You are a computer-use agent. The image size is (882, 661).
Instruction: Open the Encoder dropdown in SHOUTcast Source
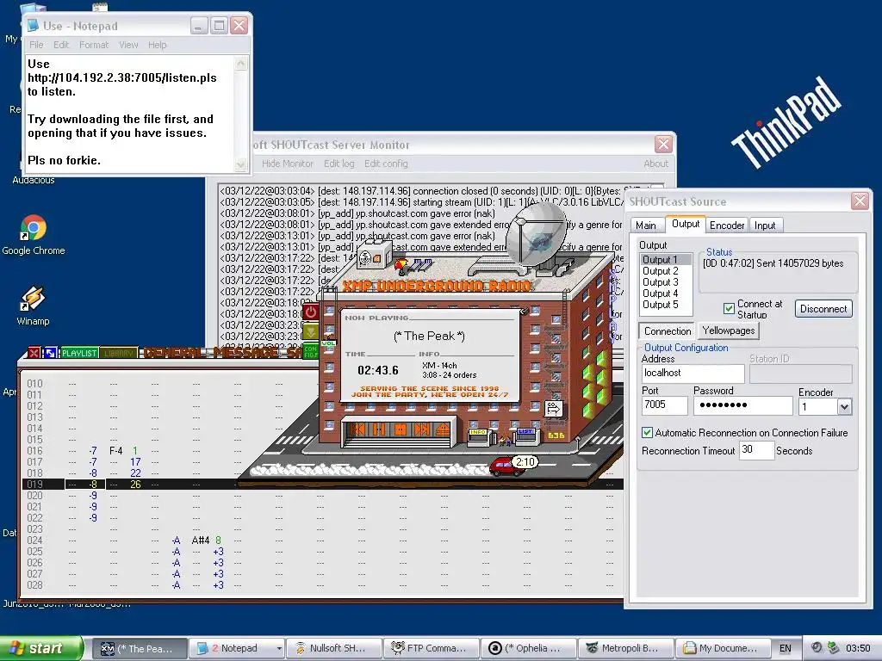pos(844,407)
